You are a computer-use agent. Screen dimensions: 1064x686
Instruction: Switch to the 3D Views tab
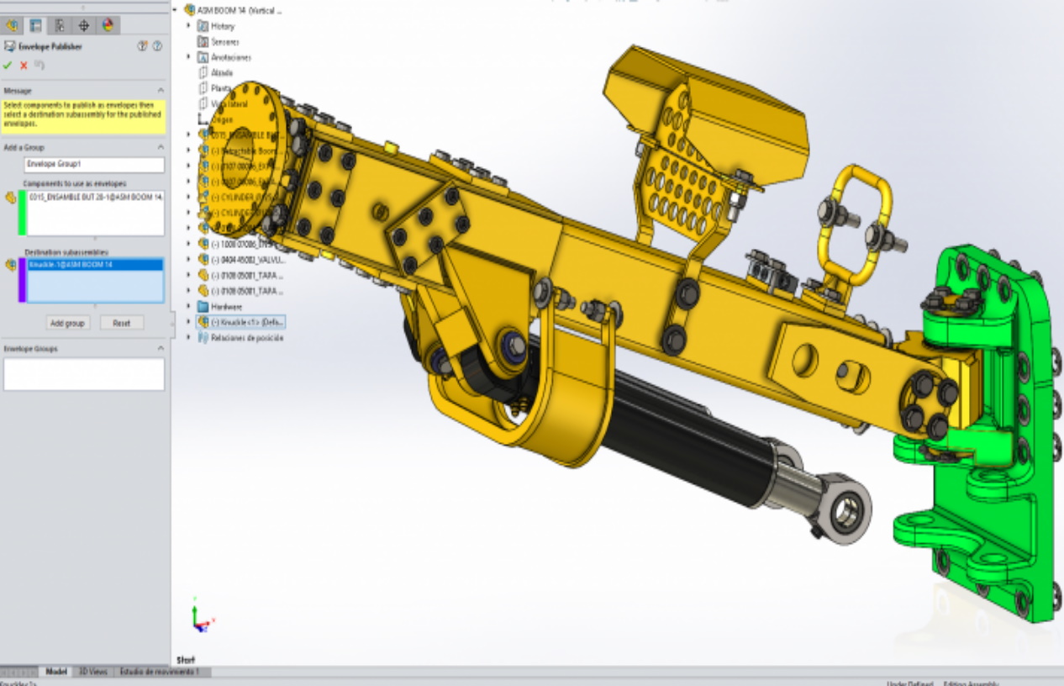92,673
